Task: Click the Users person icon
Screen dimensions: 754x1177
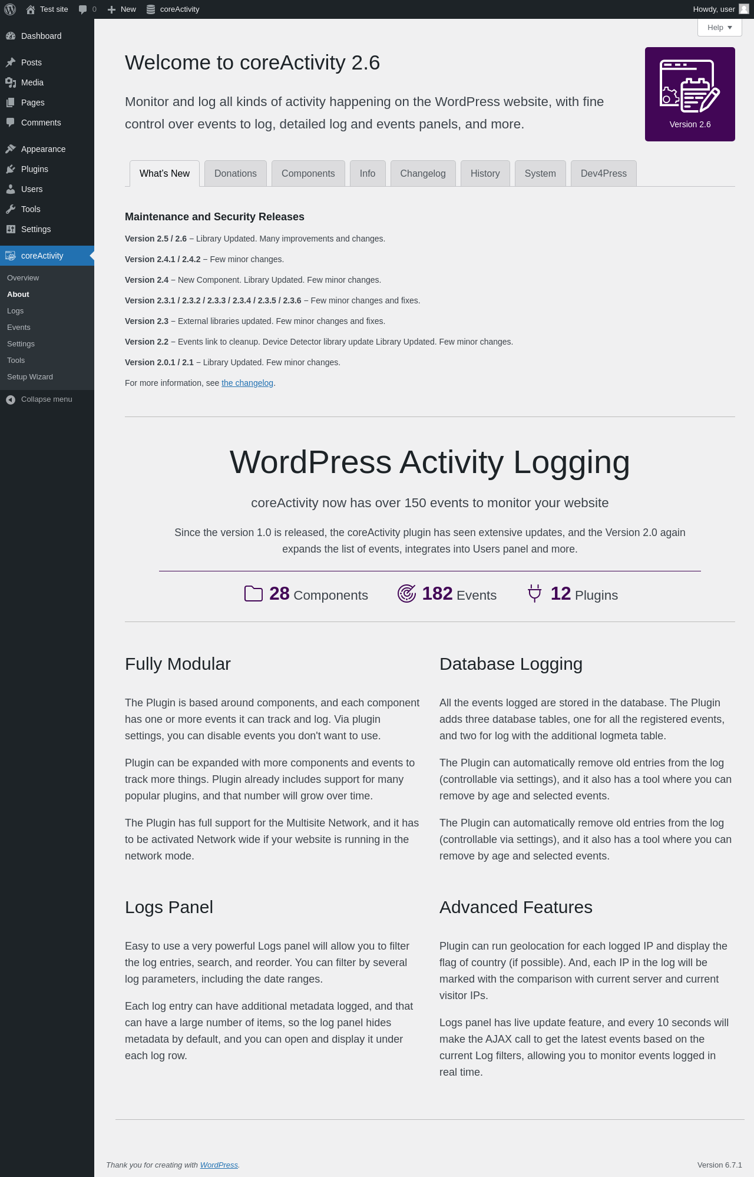Action: [x=11, y=189]
